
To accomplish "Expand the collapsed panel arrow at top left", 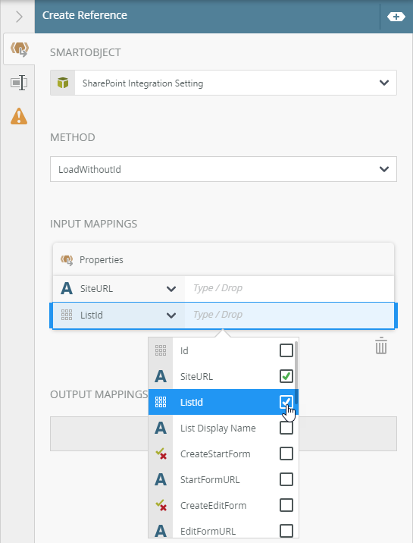I will [19, 16].
